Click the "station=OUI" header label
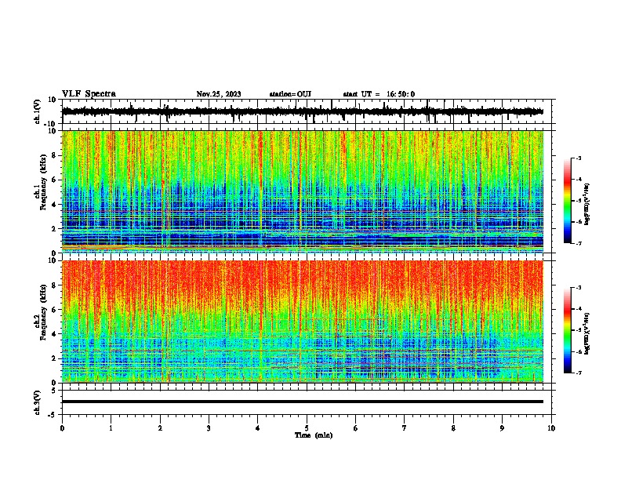Screen dimensions: 621x480 point(290,94)
